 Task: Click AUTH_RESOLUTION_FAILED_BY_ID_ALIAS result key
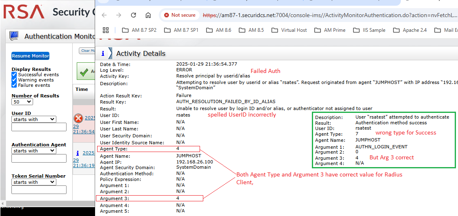pos(225,102)
